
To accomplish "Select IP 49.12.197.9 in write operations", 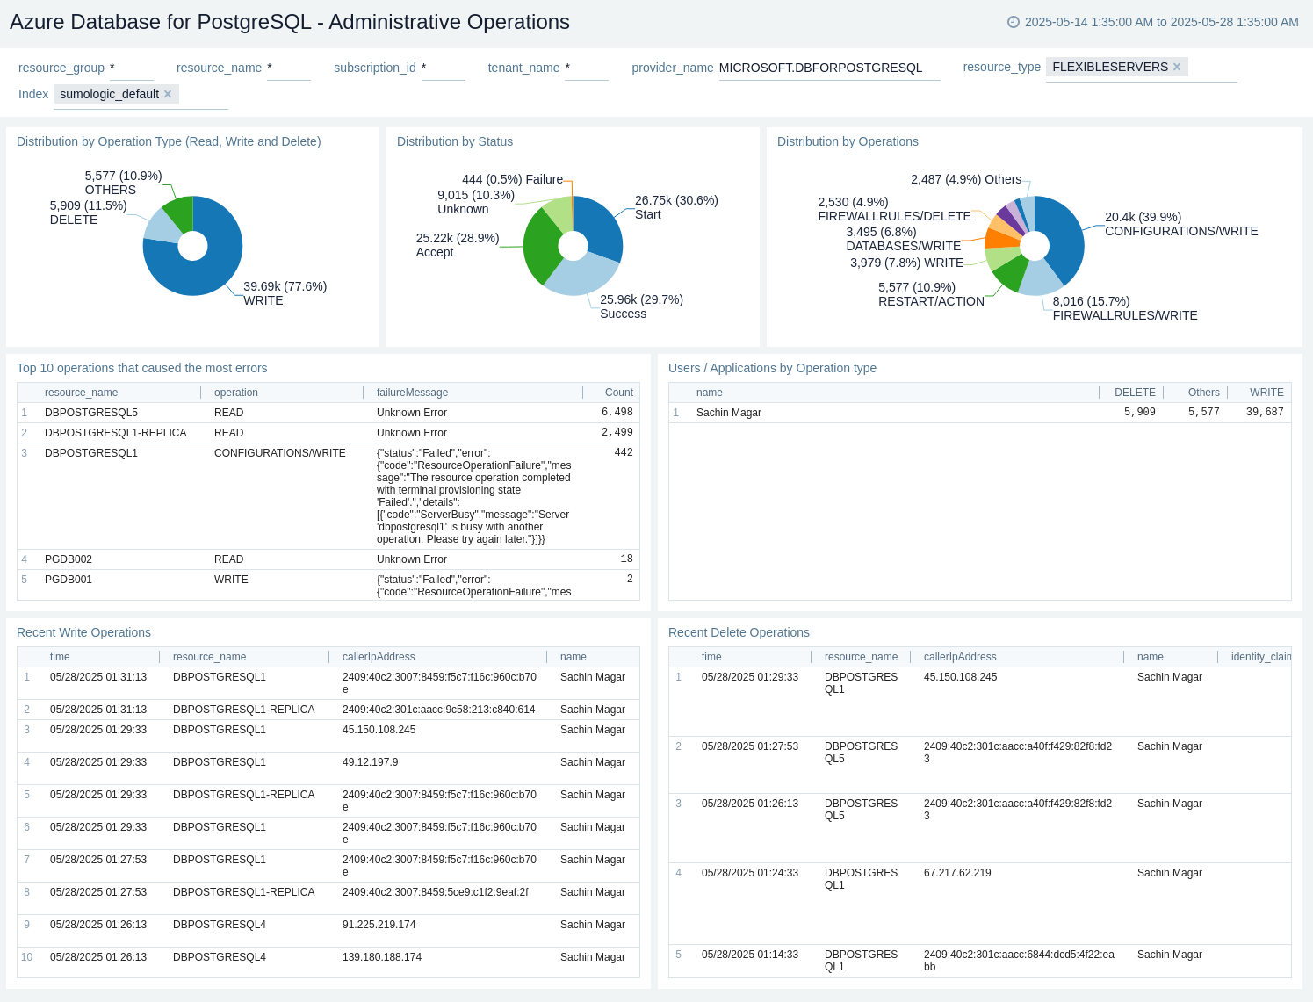I will pyautogui.click(x=371, y=762).
